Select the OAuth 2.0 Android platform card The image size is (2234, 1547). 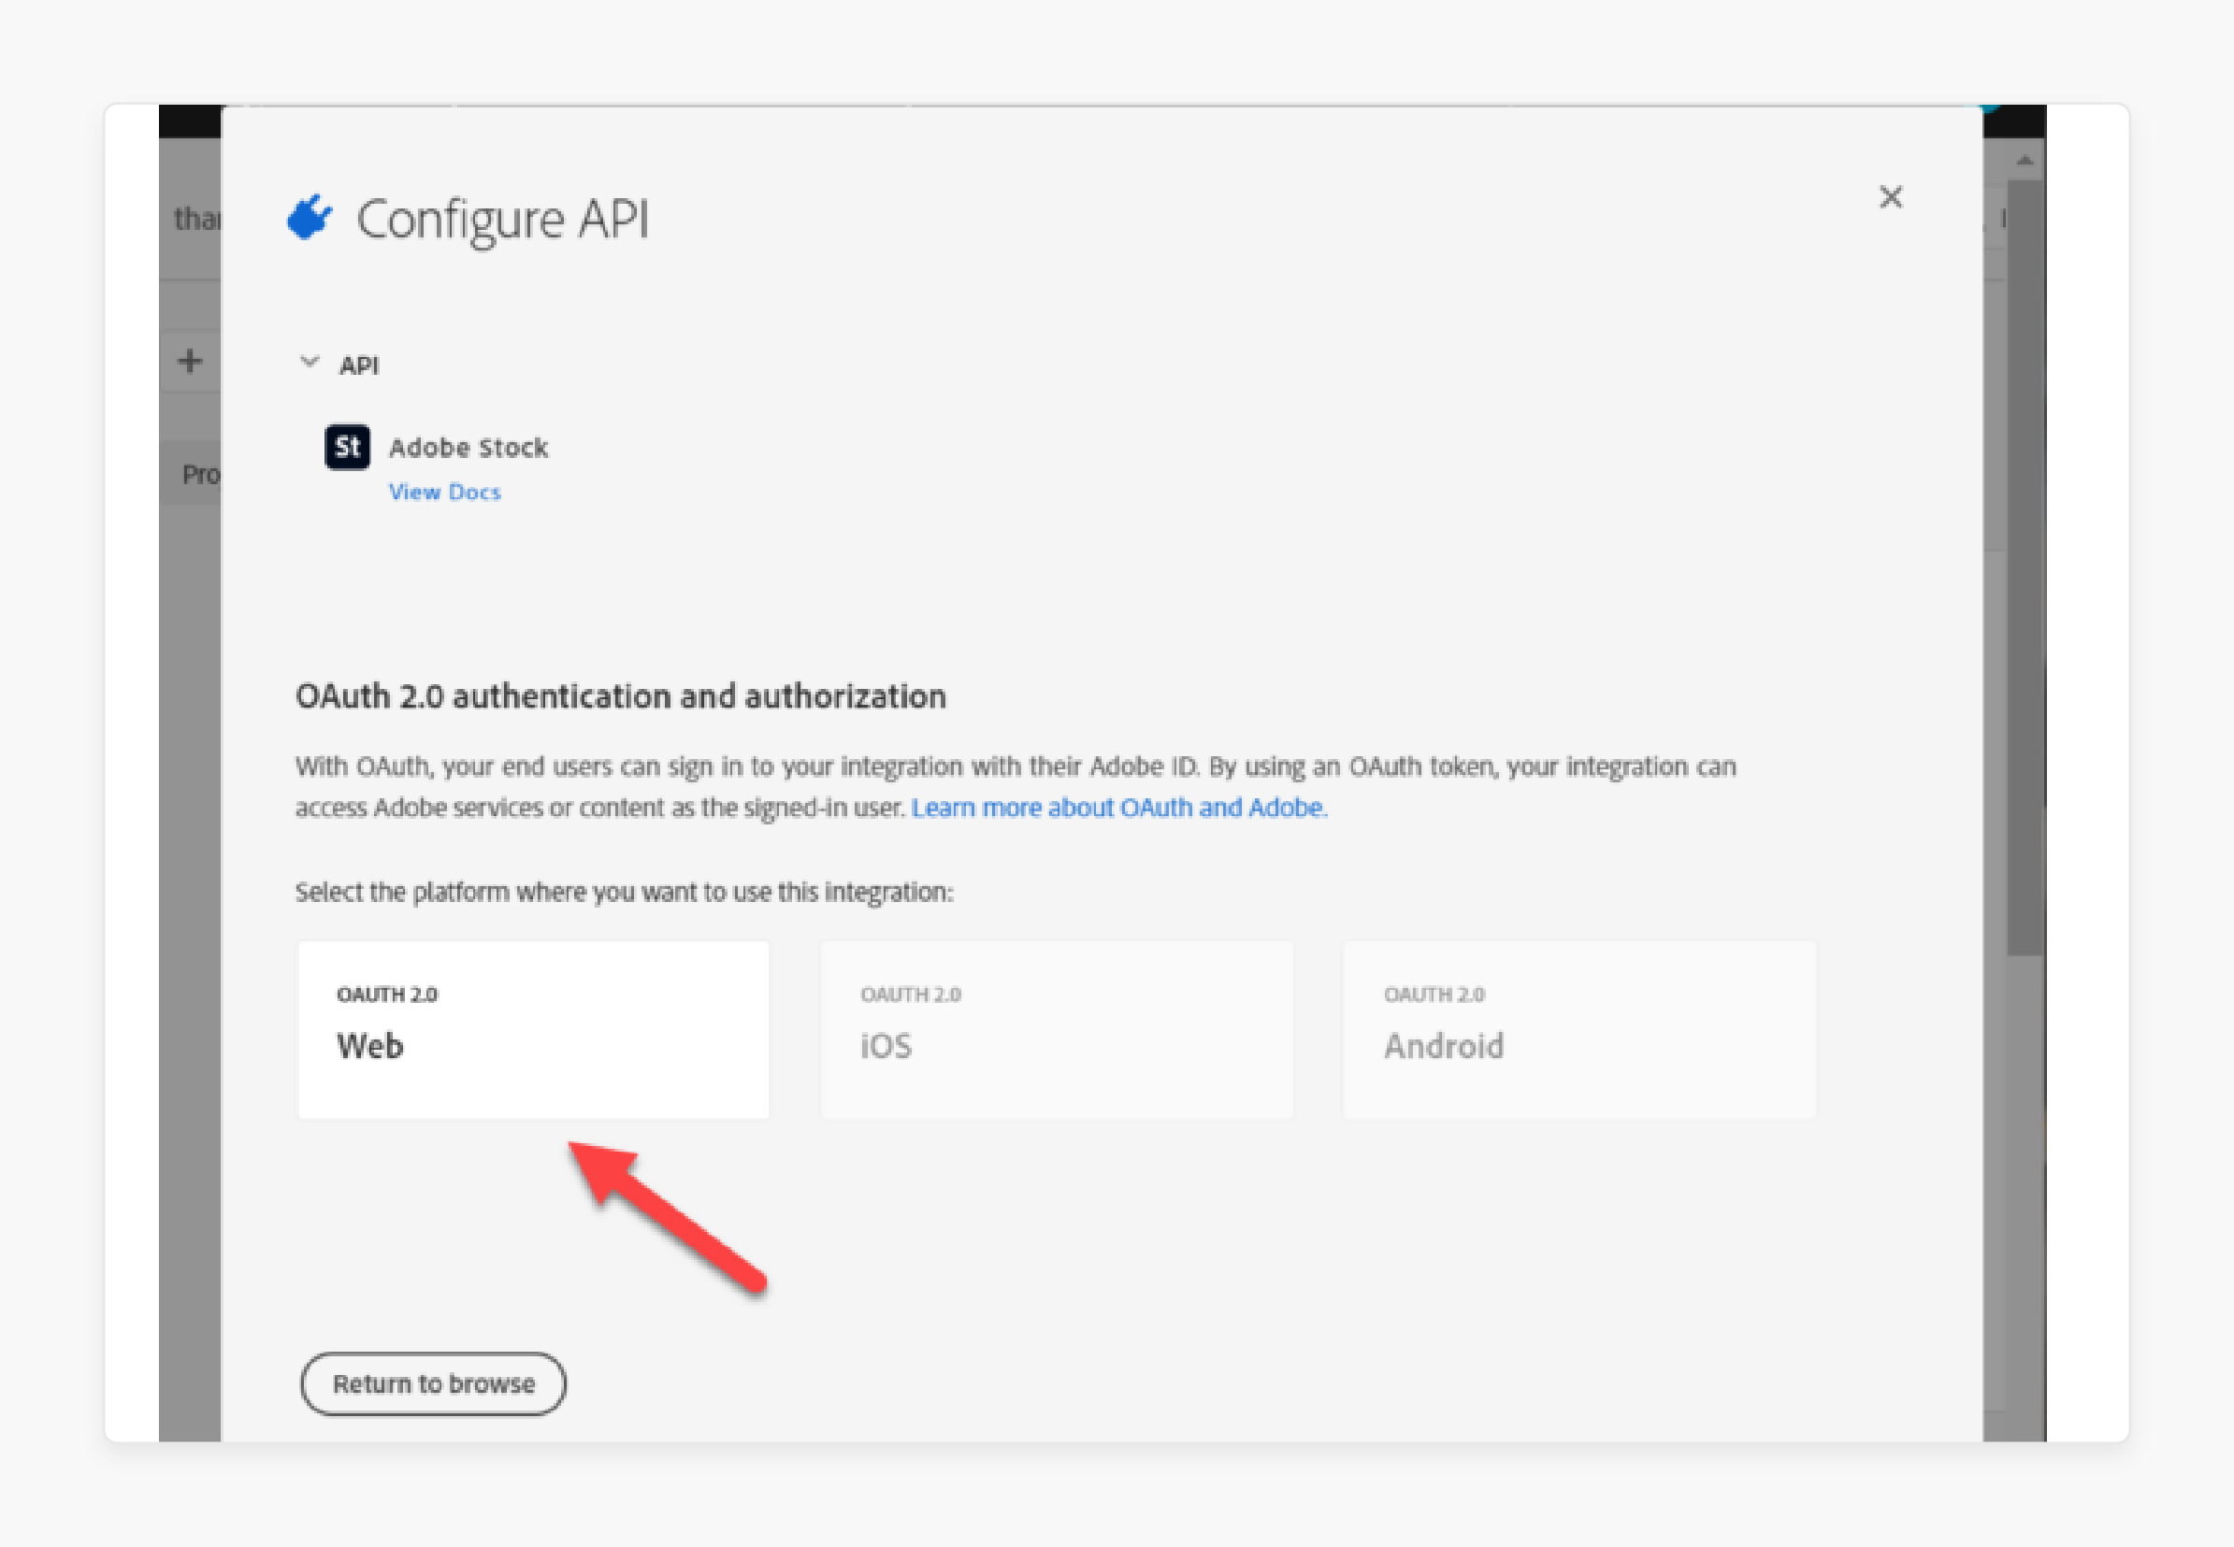[1579, 1029]
